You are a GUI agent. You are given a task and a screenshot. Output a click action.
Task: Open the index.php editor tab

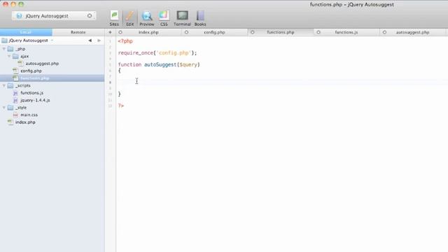[148, 32]
